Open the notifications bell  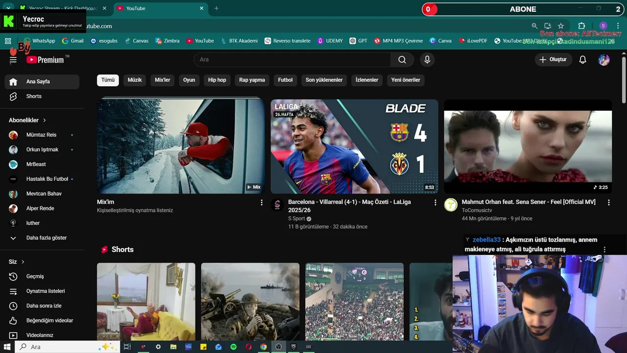(582, 60)
